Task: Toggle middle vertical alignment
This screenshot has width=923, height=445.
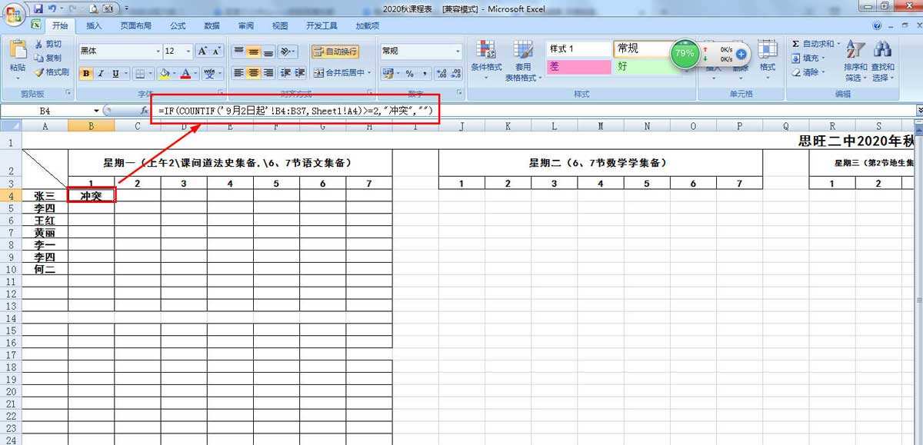Action: (254, 51)
